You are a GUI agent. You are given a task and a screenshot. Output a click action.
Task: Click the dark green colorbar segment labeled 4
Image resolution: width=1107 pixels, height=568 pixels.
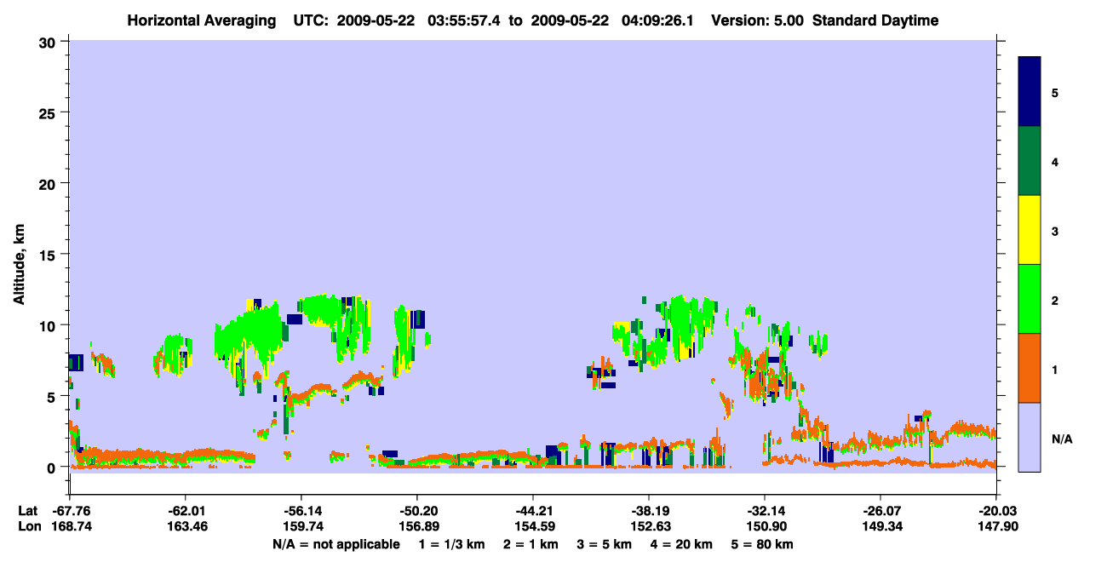(x=1030, y=161)
